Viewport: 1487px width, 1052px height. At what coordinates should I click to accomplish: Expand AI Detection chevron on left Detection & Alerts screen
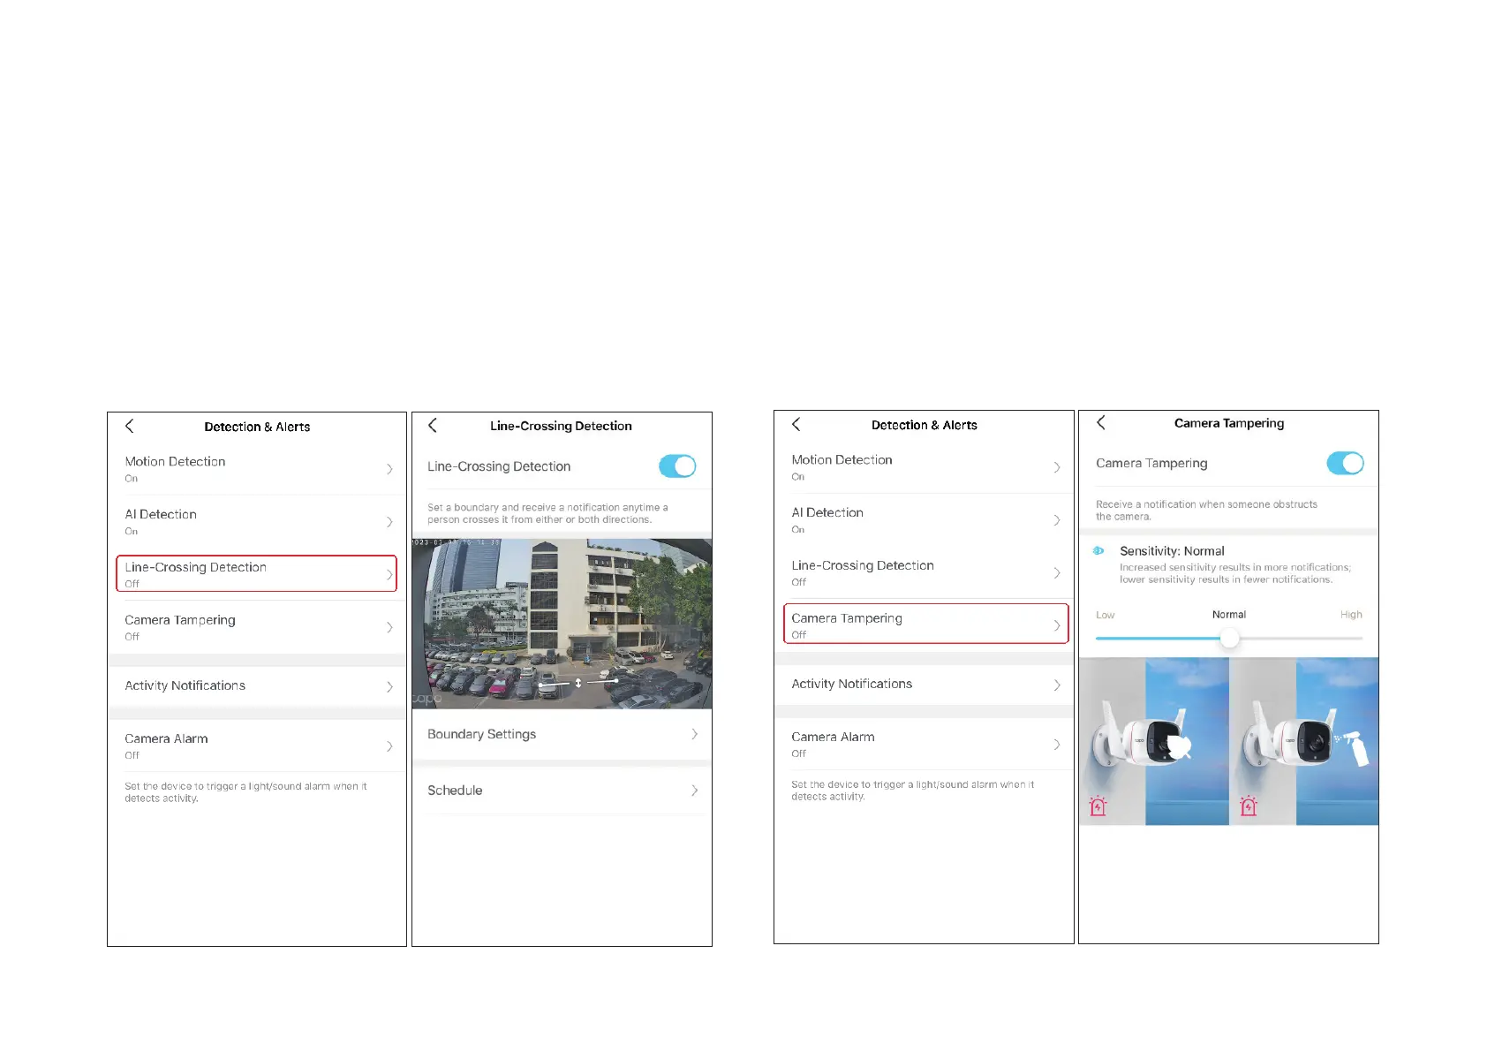pyautogui.click(x=389, y=522)
